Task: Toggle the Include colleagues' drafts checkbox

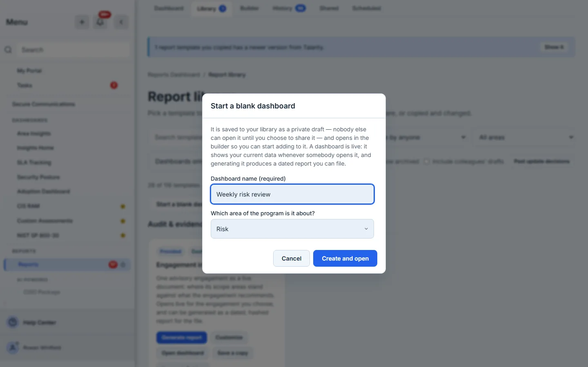Action: coord(427,161)
